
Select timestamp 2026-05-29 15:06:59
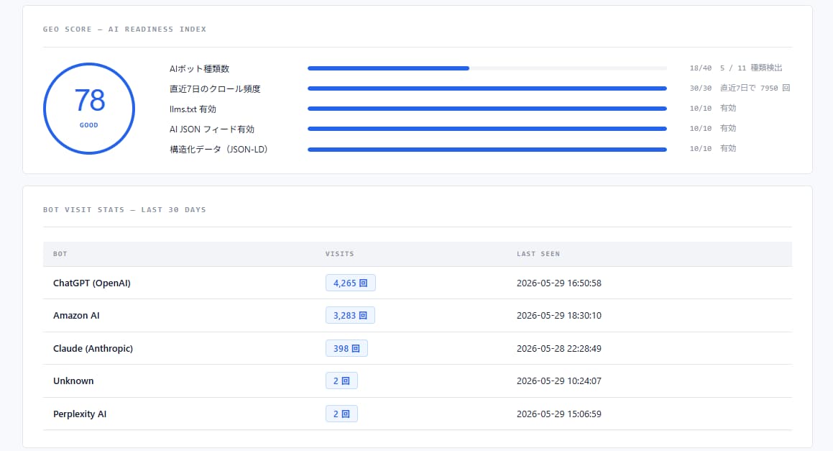559,414
